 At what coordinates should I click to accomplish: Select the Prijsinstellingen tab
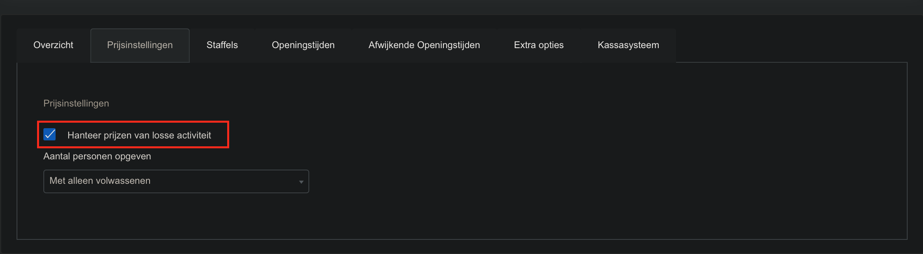(x=140, y=45)
